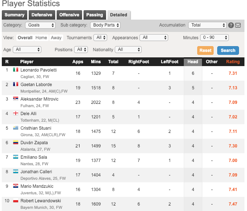Expand the Sub category Body Parts dropdown
Image resolution: width=247 pixels, height=211 pixels.
tap(105, 25)
